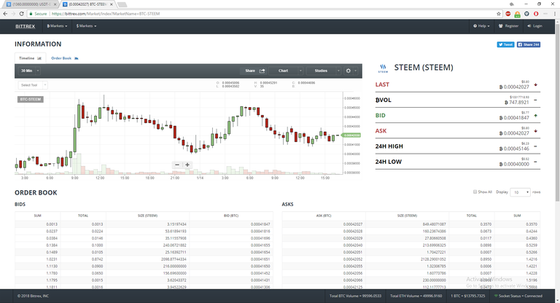Select the BTC-STEEM browser tab
This screenshot has height=303, width=560.
[87, 4]
